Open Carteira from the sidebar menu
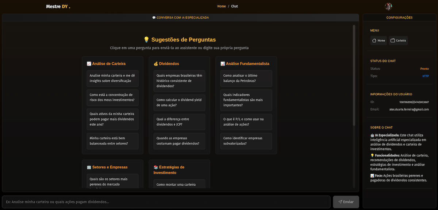 (398, 40)
